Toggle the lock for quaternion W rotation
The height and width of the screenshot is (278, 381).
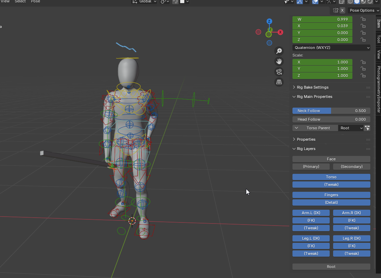click(363, 19)
